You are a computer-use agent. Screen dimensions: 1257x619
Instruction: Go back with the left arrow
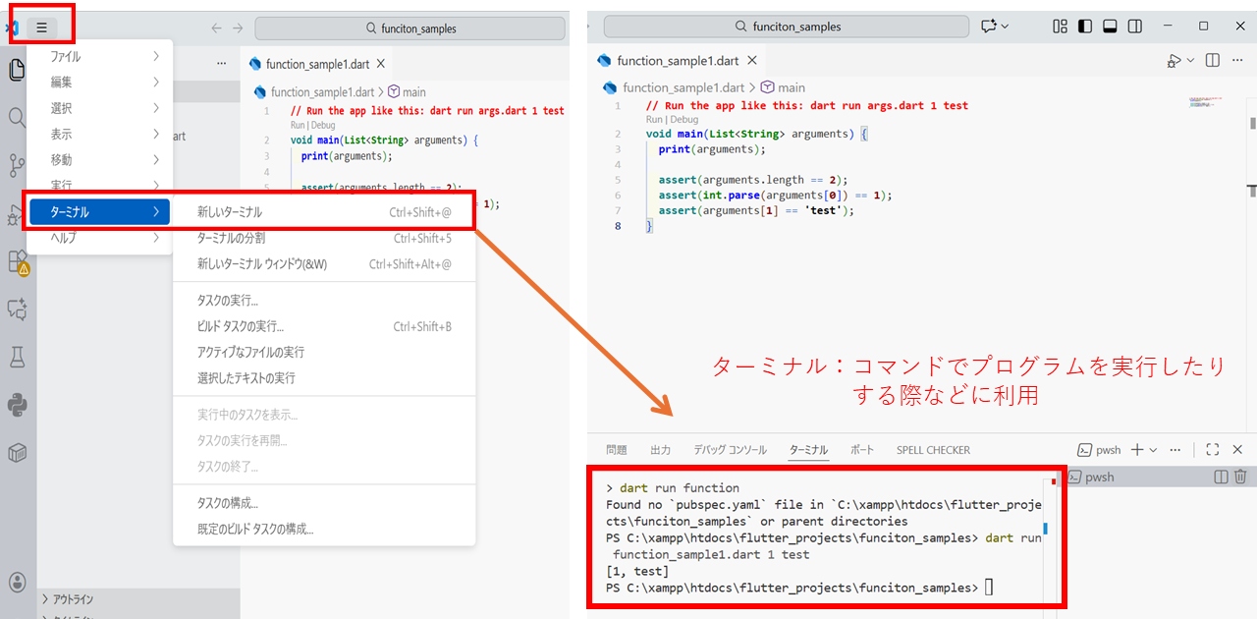point(217,28)
